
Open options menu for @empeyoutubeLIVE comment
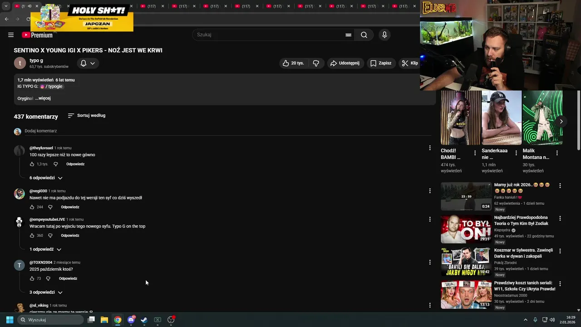coord(430,219)
